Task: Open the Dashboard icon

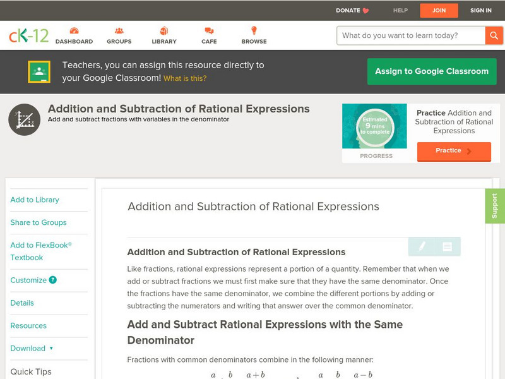Action: 74,31
